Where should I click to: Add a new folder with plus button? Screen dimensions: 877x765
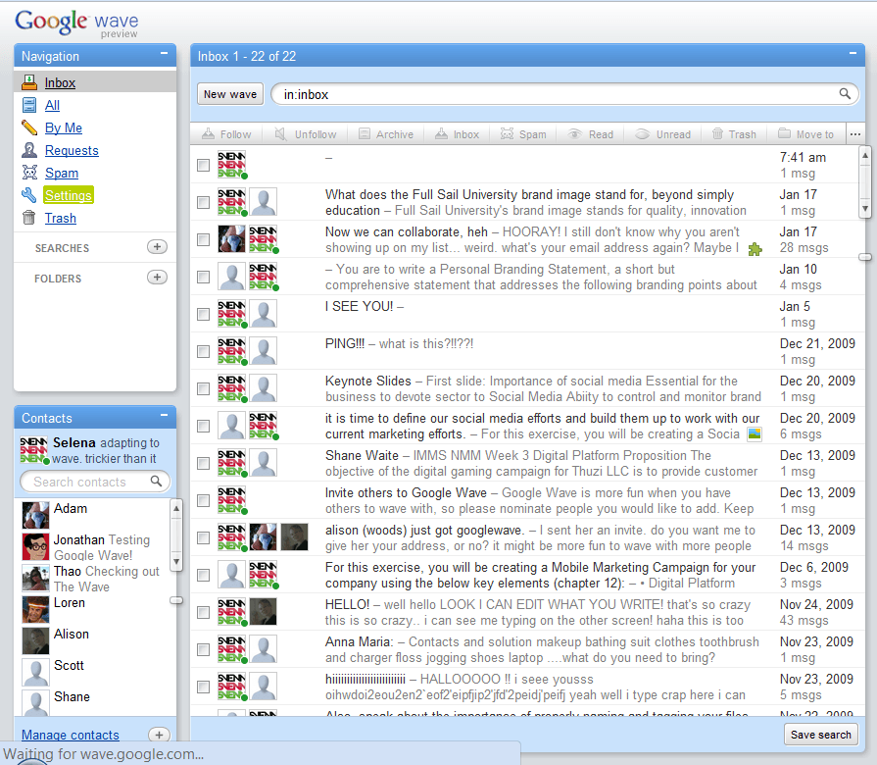pos(157,278)
